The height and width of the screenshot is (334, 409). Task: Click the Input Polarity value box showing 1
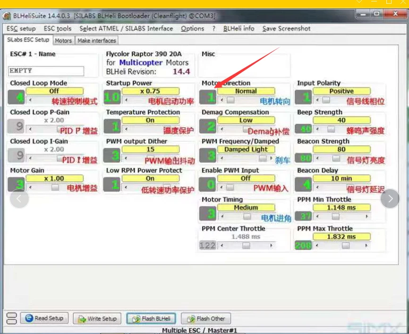pyautogui.click(x=303, y=97)
